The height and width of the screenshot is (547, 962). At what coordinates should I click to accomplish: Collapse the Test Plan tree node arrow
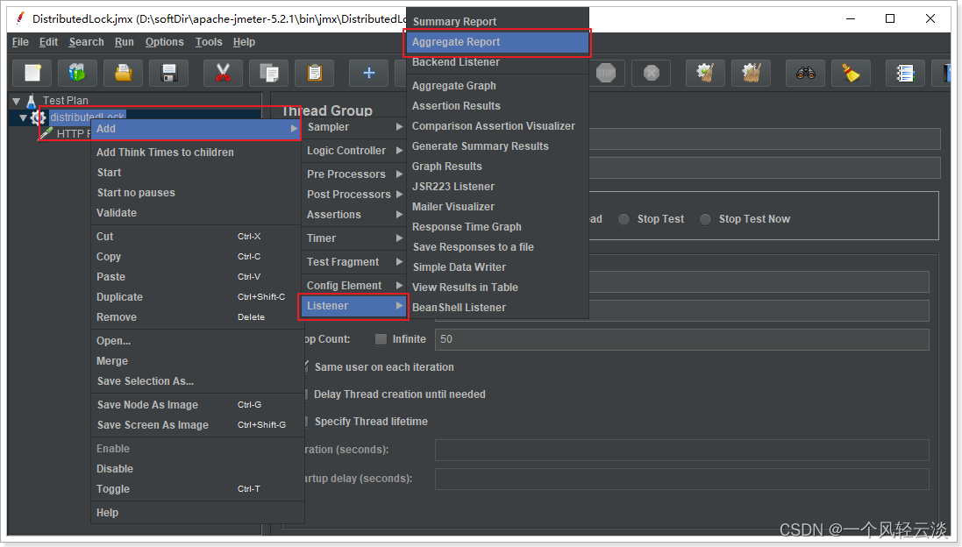coord(17,101)
